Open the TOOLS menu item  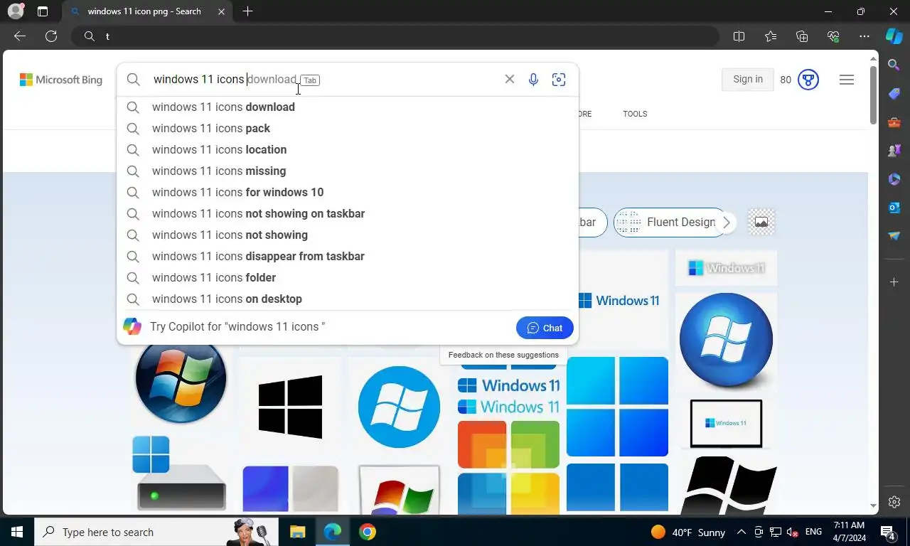(x=635, y=114)
